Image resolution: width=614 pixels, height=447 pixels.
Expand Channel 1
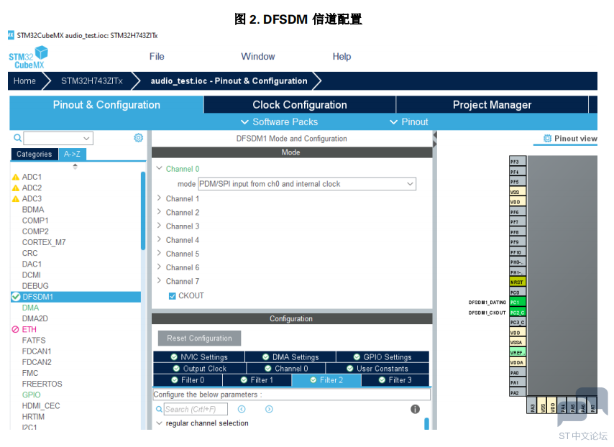pyautogui.click(x=159, y=198)
